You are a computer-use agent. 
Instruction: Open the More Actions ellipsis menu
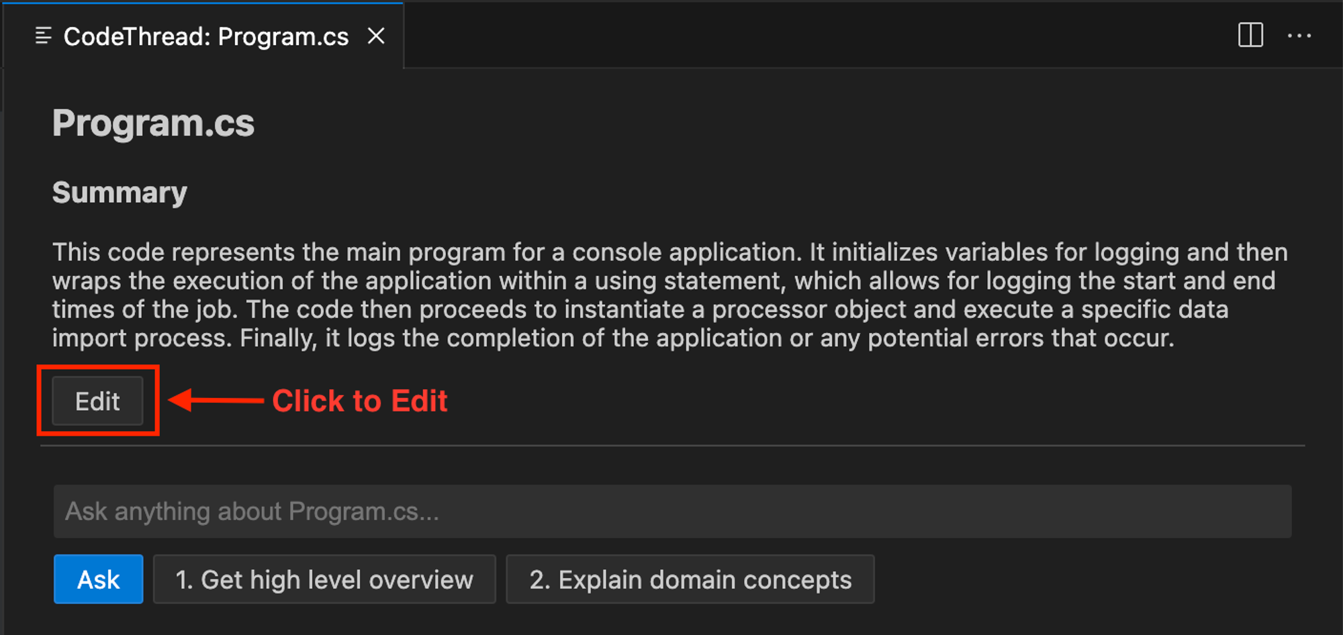(1299, 36)
